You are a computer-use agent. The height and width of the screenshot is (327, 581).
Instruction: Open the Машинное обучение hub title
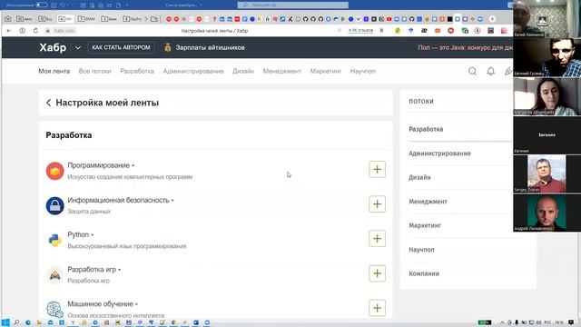click(100, 304)
